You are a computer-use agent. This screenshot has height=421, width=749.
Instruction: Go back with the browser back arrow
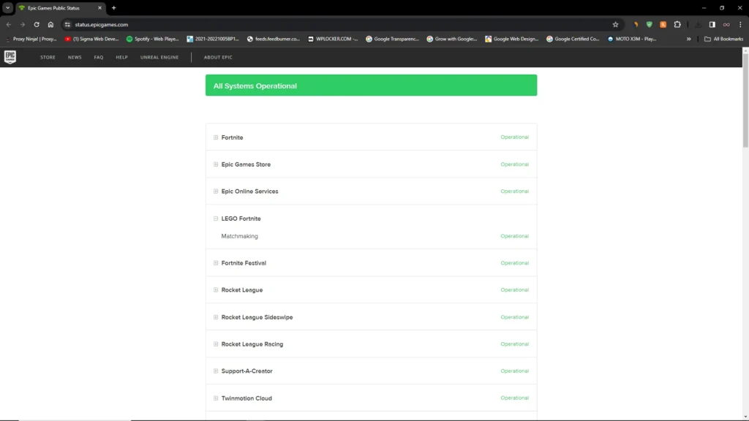click(9, 24)
